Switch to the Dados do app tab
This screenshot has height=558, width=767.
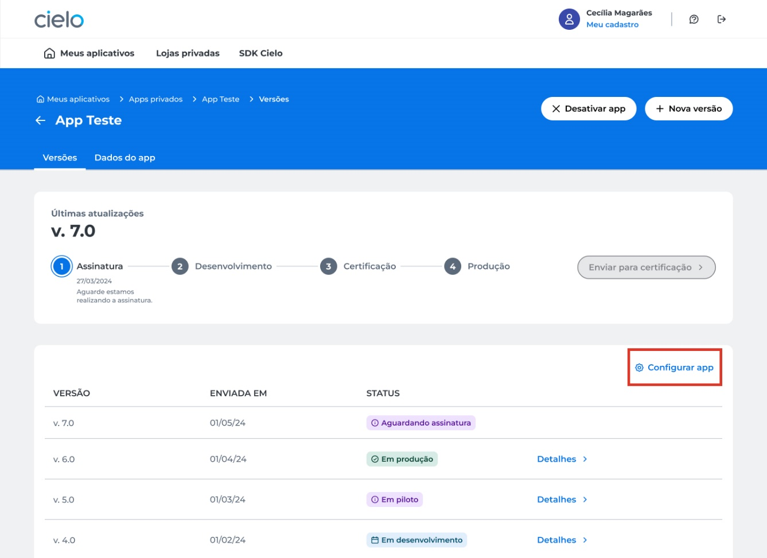point(124,158)
